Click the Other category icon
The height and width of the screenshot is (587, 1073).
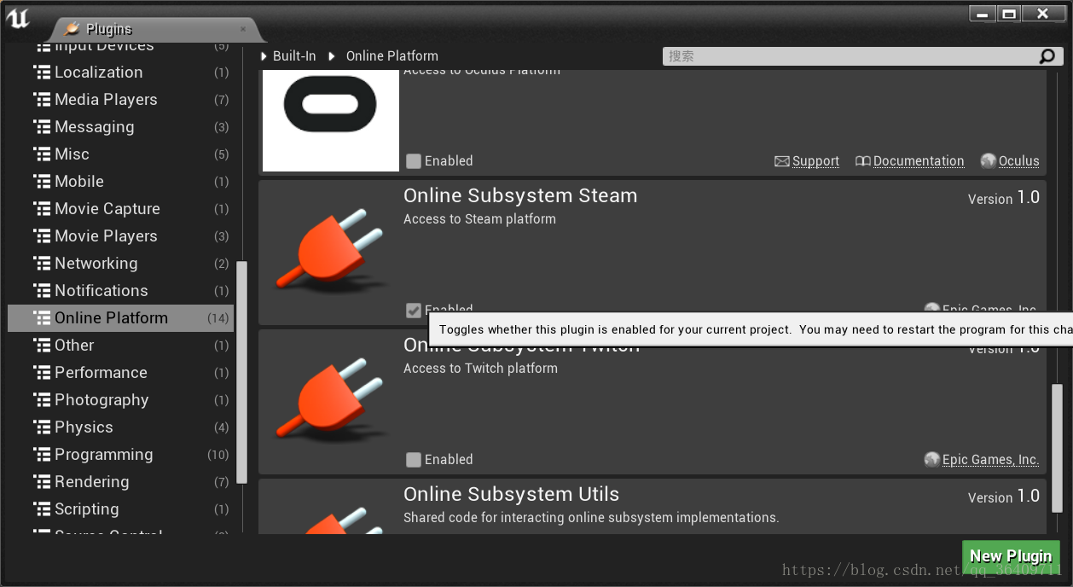pos(42,346)
